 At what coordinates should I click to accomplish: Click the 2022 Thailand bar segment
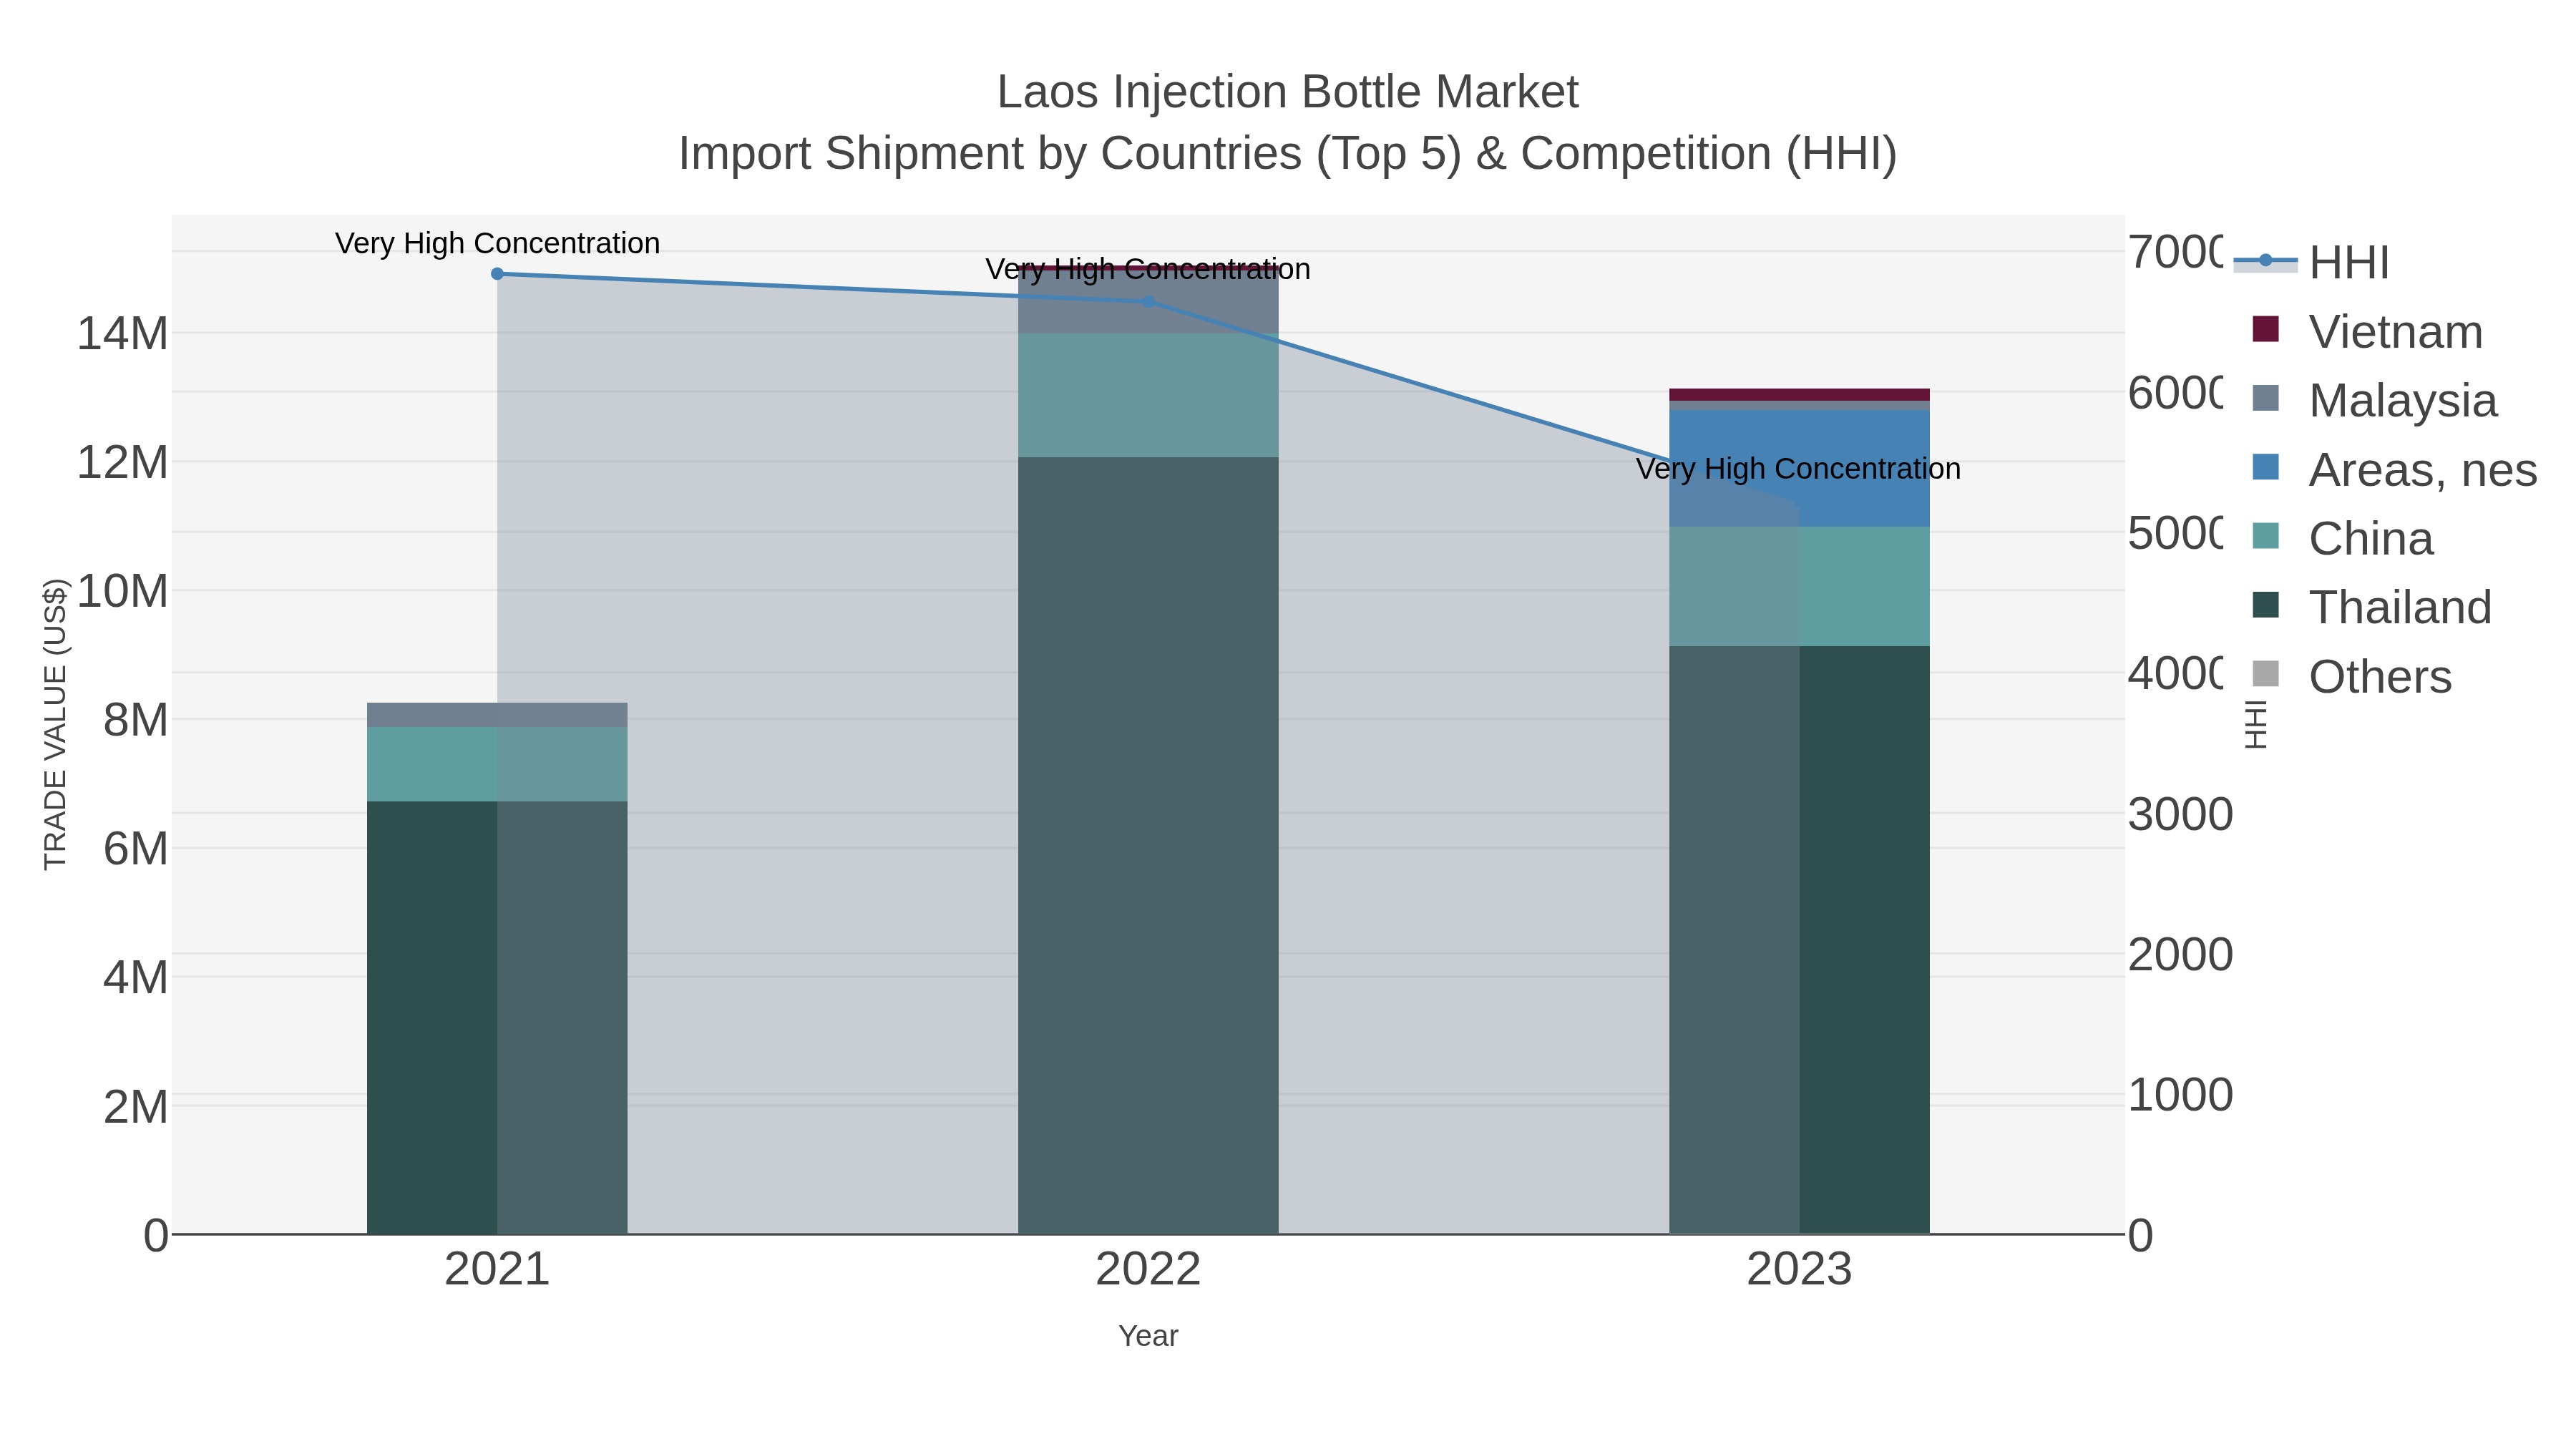click(x=1148, y=845)
